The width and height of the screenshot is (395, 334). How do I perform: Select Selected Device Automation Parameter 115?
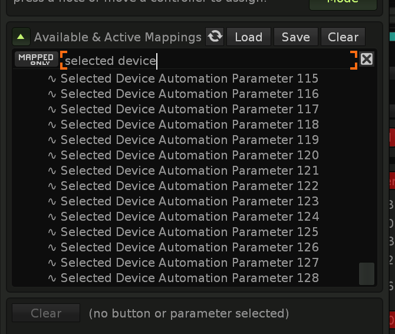[x=189, y=78]
